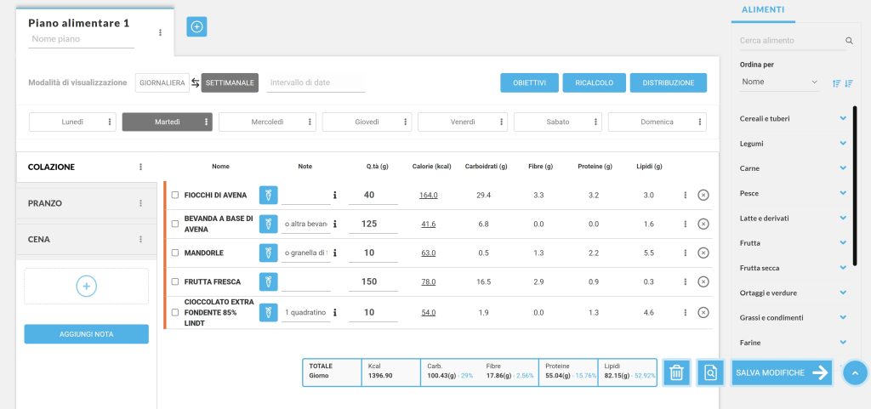This screenshot has width=871, height=409.
Task: Open the three-dot menu next to Colazione
Action: click(141, 167)
